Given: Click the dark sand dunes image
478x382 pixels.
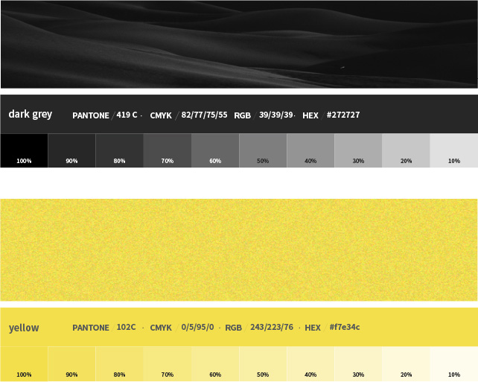Looking at the screenshot, I should (239, 45).
